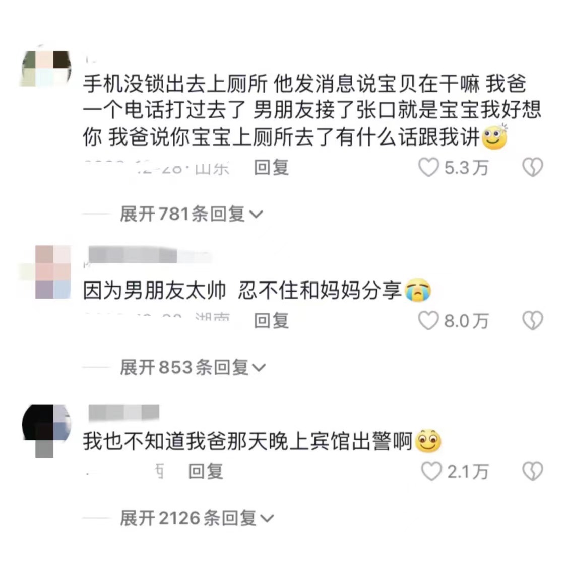Viewport: 567px width, 565px height.
Task: Reply to the 因为男朋友太帅 comment
Action: coord(271,321)
